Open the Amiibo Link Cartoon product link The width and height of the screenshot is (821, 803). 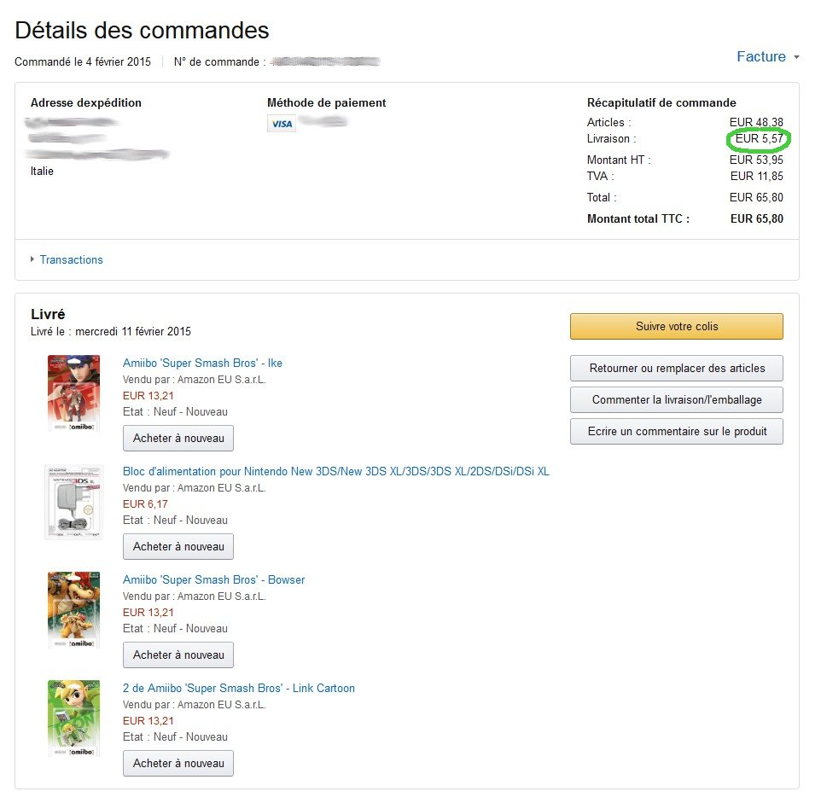239,688
